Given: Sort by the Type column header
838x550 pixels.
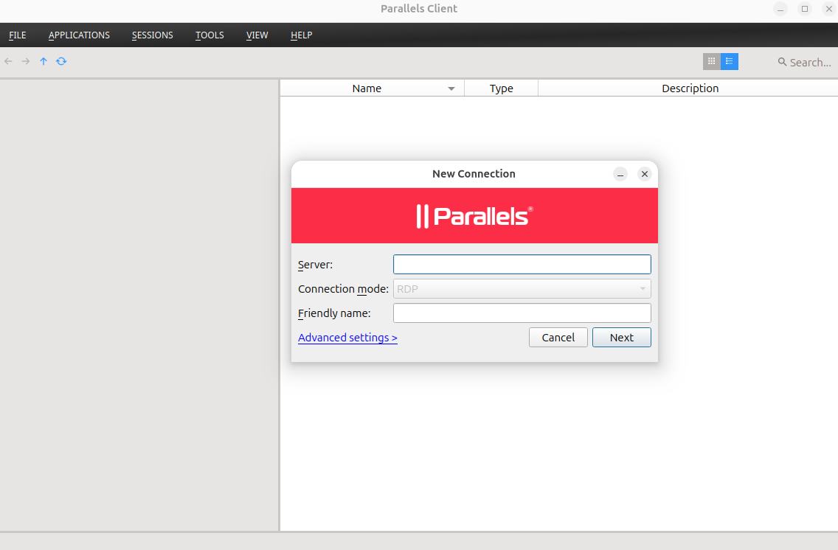Looking at the screenshot, I should coord(502,88).
